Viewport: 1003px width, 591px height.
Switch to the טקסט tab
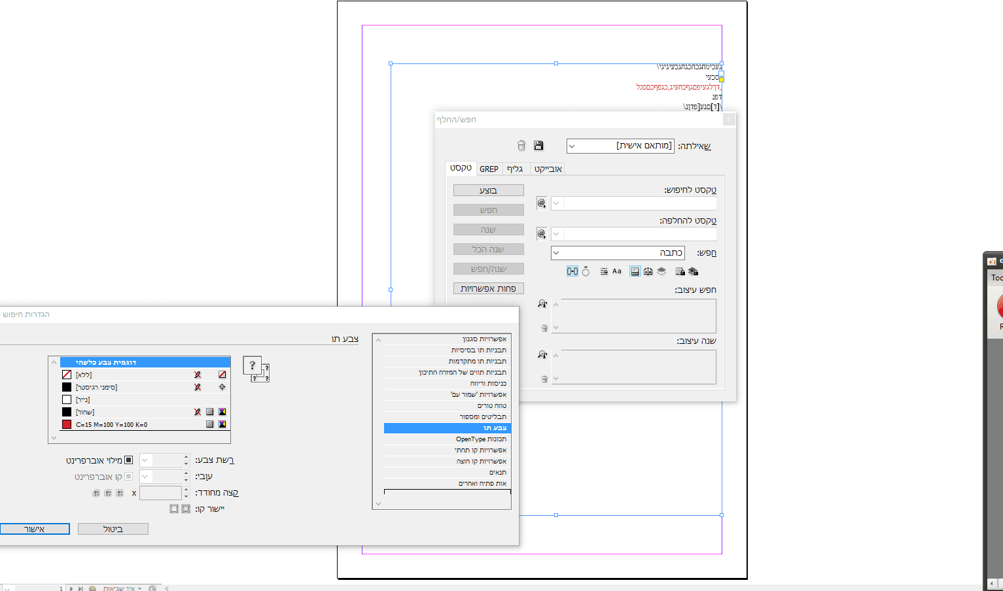pyautogui.click(x=461, y=168)
